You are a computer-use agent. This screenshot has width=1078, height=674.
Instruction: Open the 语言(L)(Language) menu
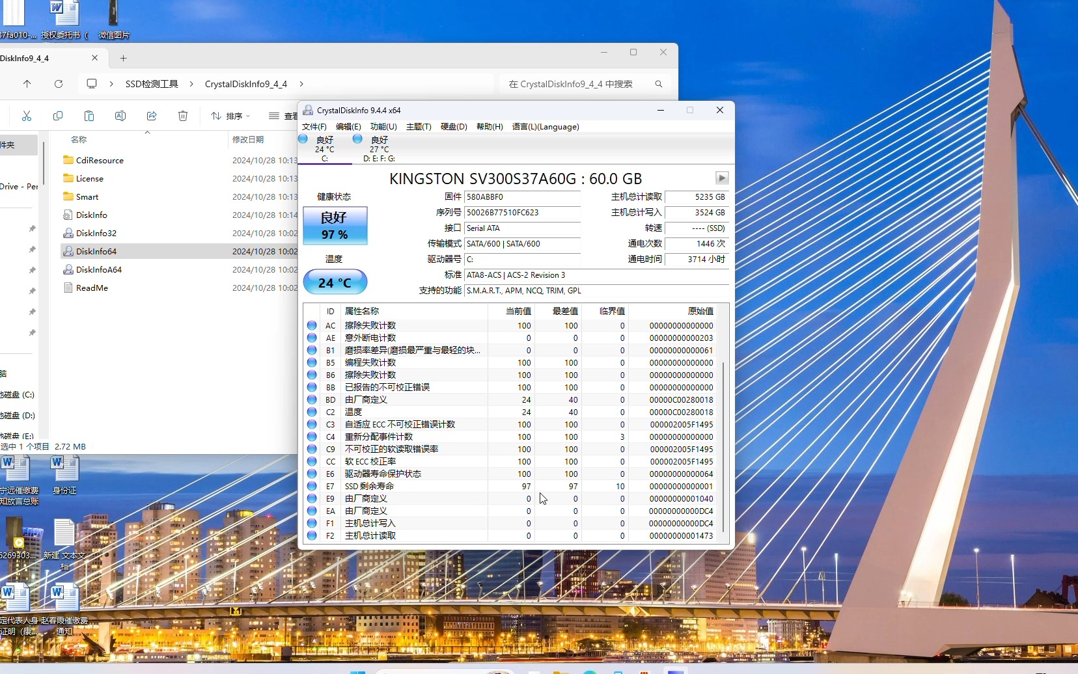click(x=546, y=127)
